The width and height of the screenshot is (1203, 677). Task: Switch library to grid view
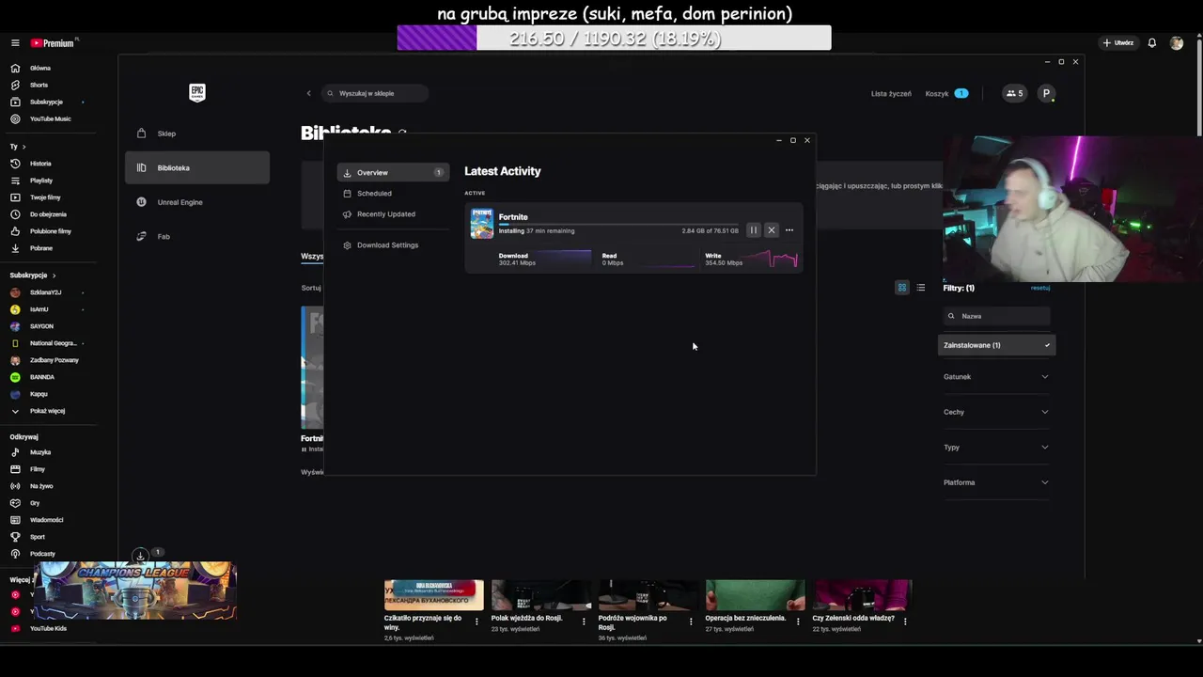click(902, 288)
